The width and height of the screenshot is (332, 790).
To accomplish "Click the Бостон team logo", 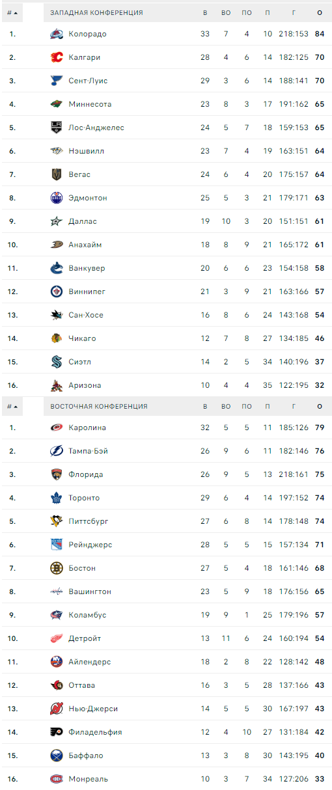I will click(x=57, y=568).
